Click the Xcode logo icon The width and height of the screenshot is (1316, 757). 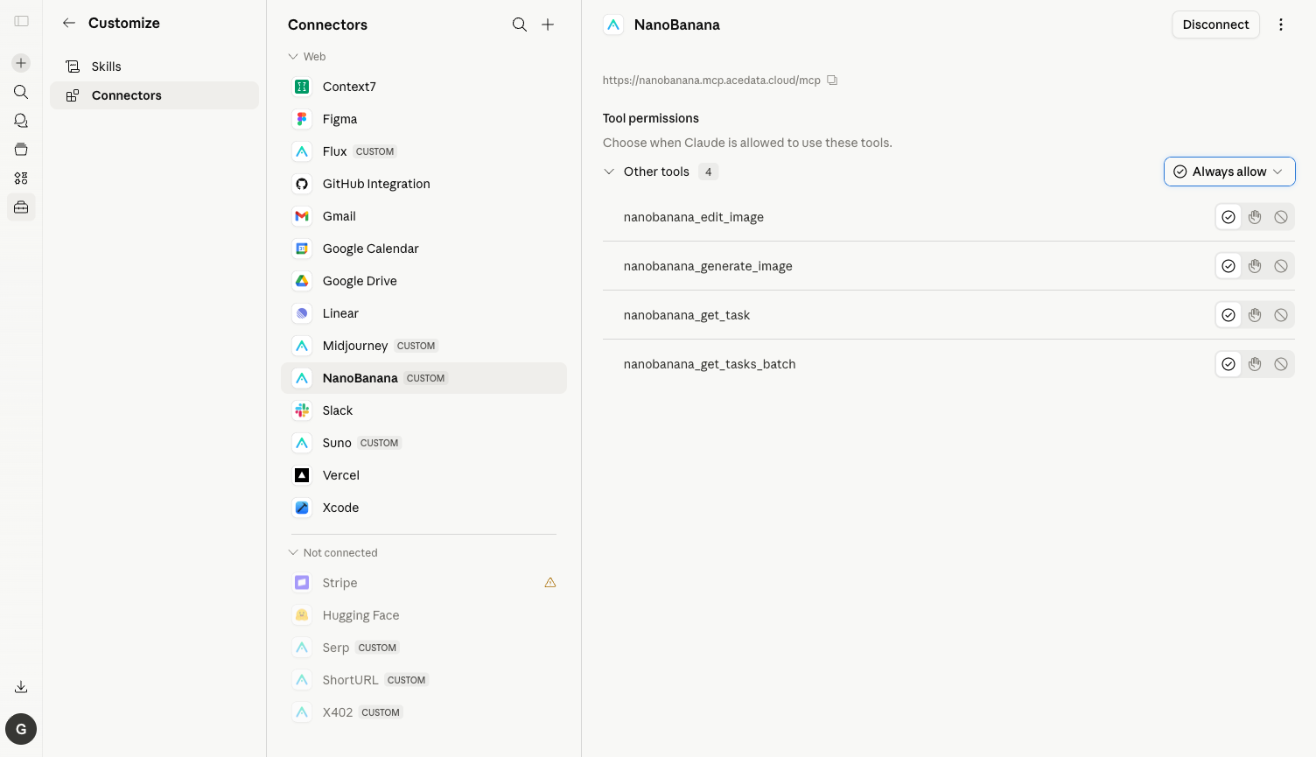coord(302,508)
